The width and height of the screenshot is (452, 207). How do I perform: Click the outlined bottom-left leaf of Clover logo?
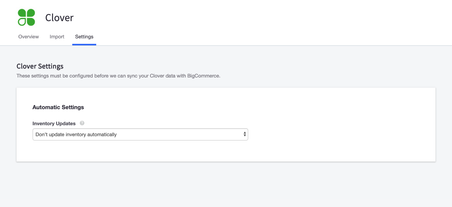(x=22, y=22)
